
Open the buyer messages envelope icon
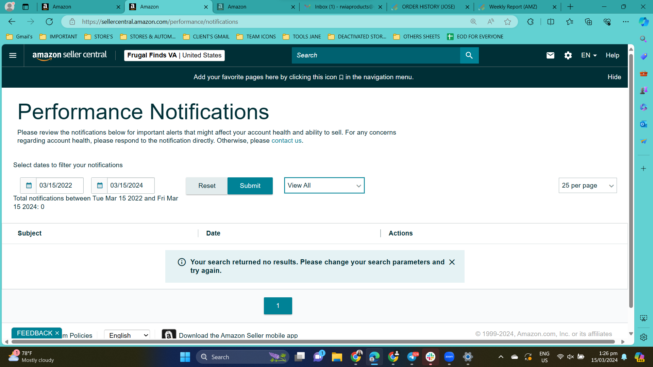pyautogui.click(x=550, y=55)
